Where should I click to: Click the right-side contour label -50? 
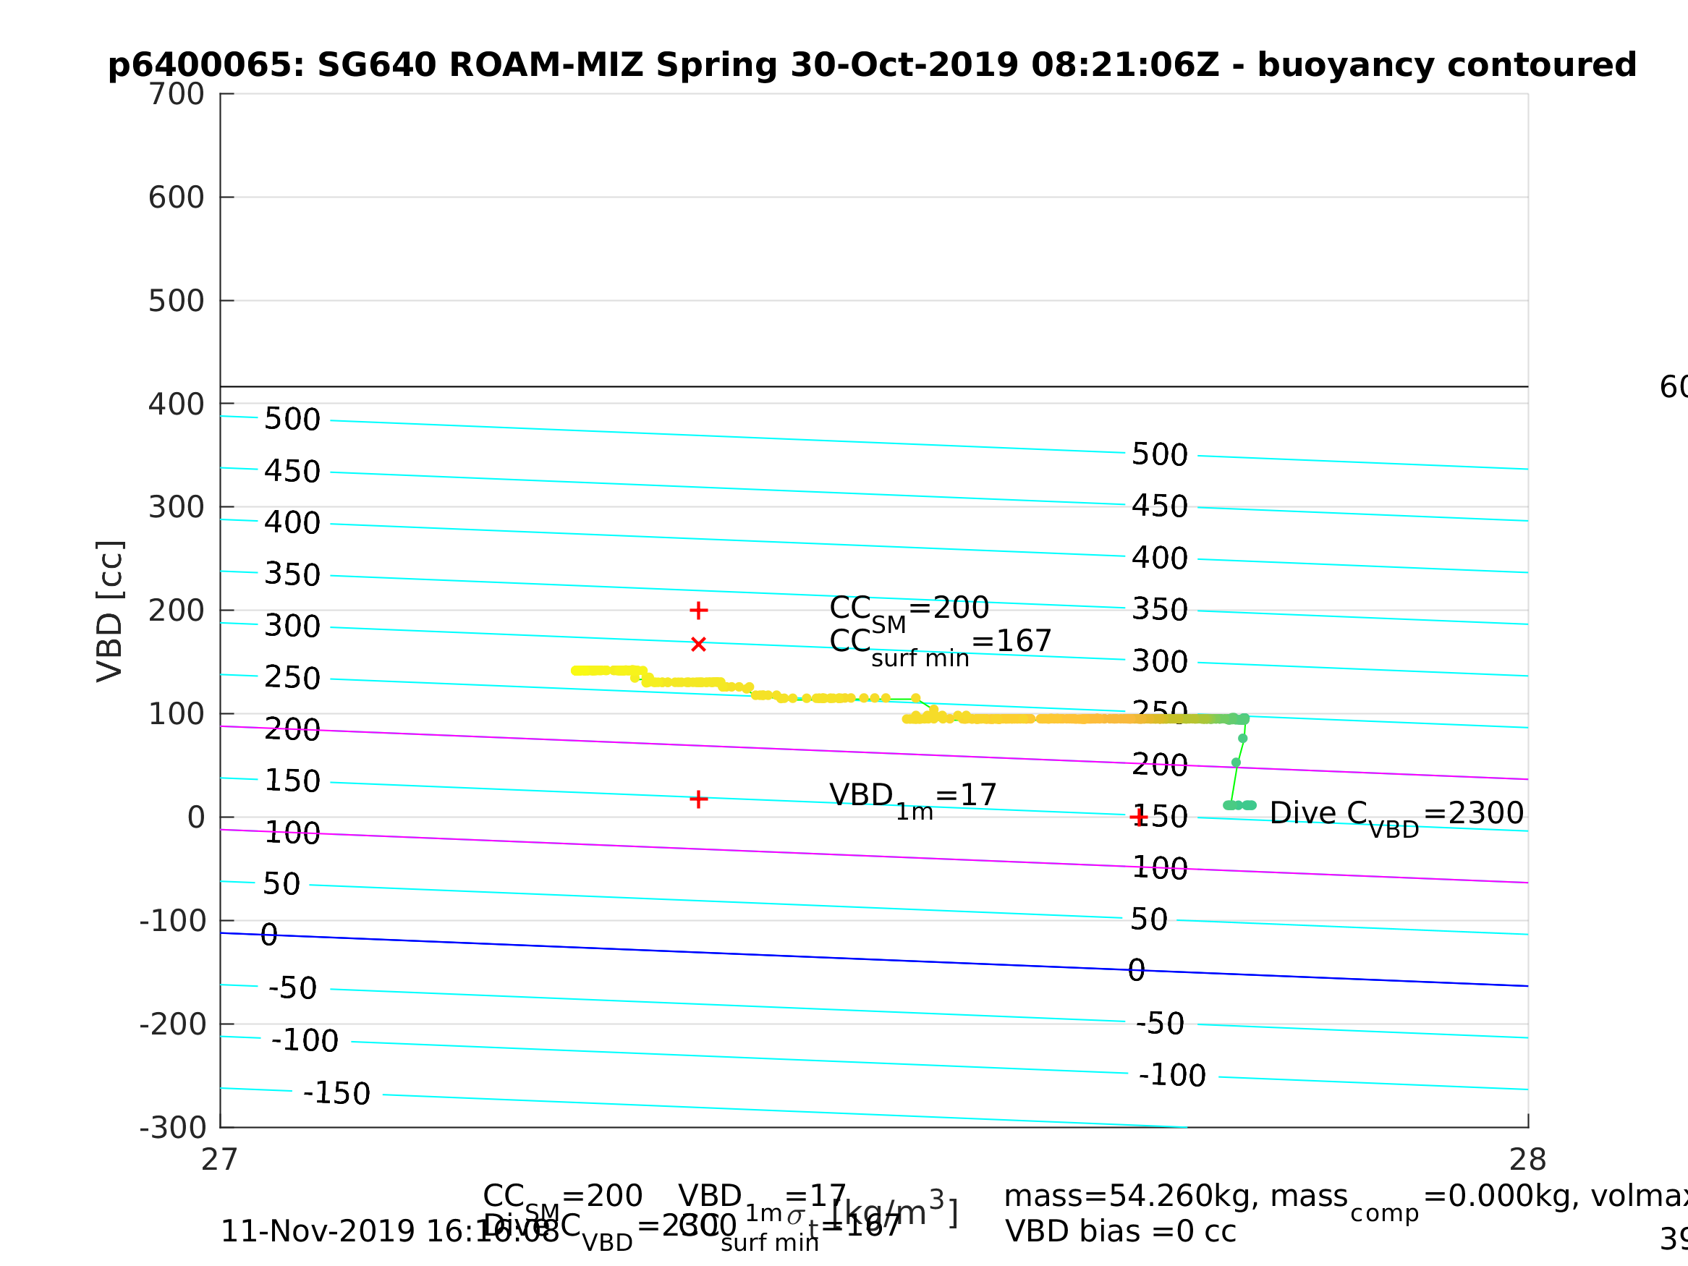click(1160, 1024)
